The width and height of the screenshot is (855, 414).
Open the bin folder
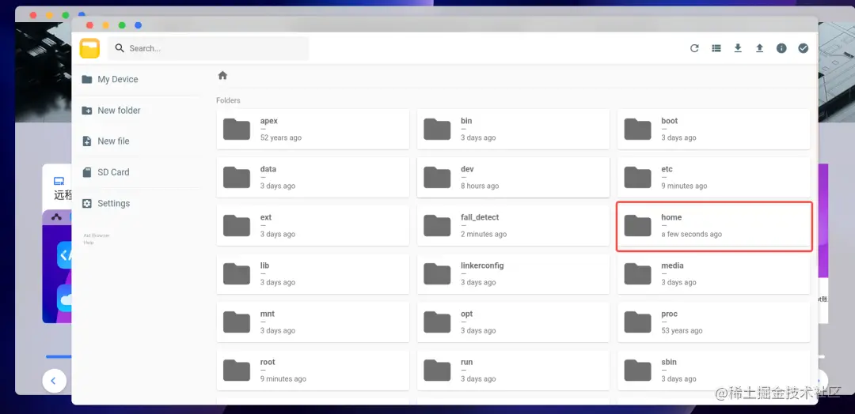[513, 129]
